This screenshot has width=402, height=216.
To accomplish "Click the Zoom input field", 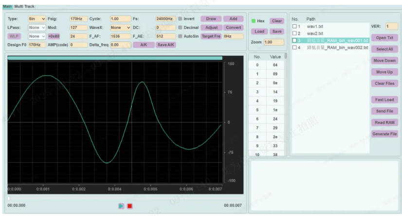I will (x=274, y=42).
